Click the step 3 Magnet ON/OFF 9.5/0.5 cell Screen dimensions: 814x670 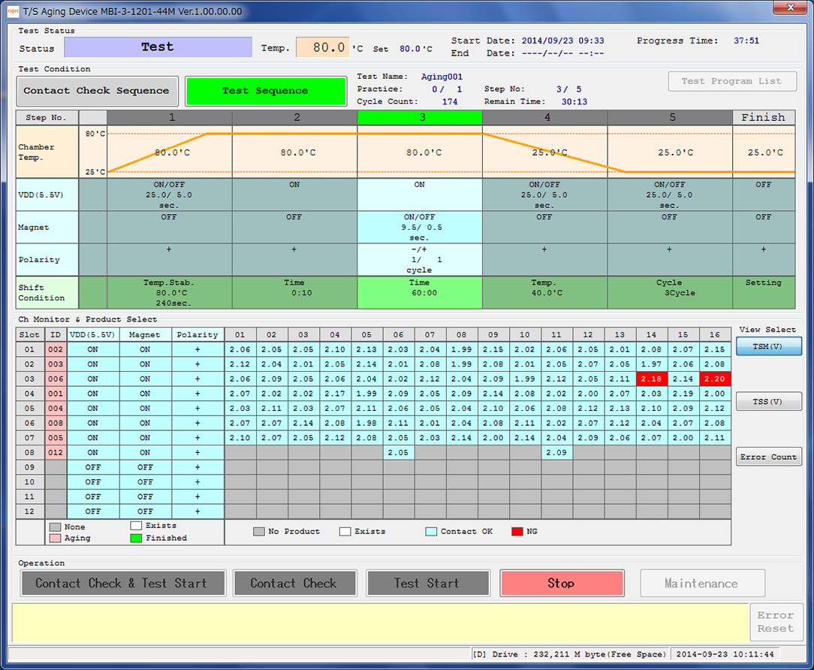pos(420,228)
